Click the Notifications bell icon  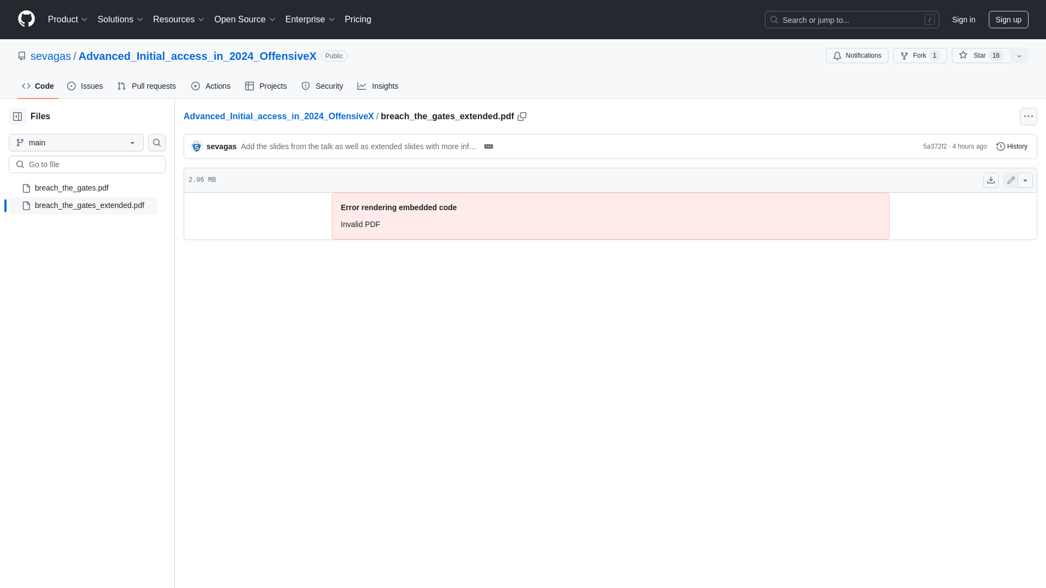(837, 56)
